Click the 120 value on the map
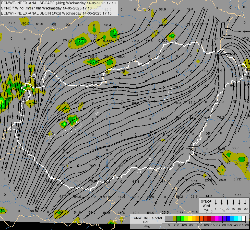The height and width of the screenshot is (230, 250). [x=164, y=150]
